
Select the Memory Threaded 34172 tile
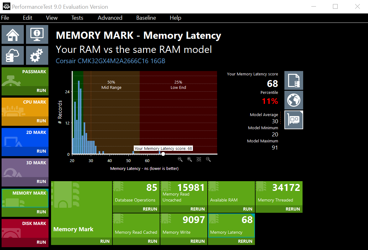tap(279, 193)
